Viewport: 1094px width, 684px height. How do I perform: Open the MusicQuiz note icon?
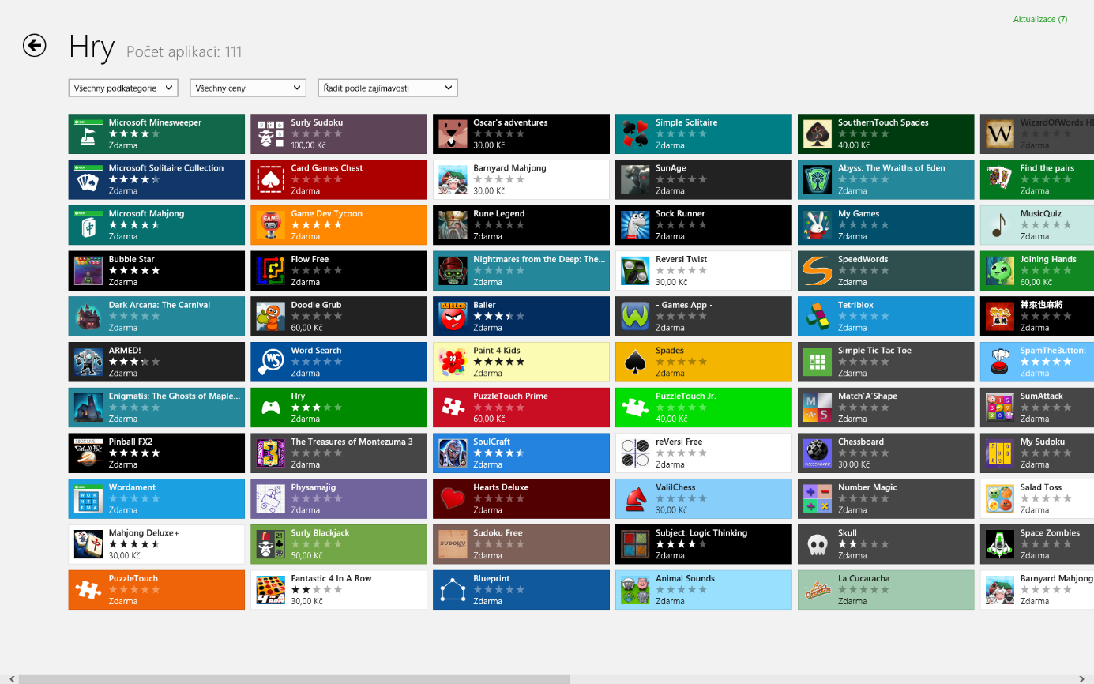[1001, 225]
